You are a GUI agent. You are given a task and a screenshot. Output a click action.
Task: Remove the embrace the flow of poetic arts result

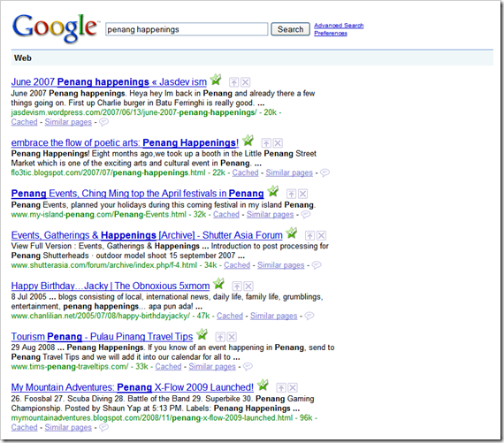tap(278, 142)
